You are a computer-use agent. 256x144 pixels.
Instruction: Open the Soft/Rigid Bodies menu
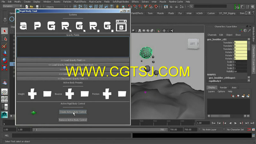[x=121, y=2]
